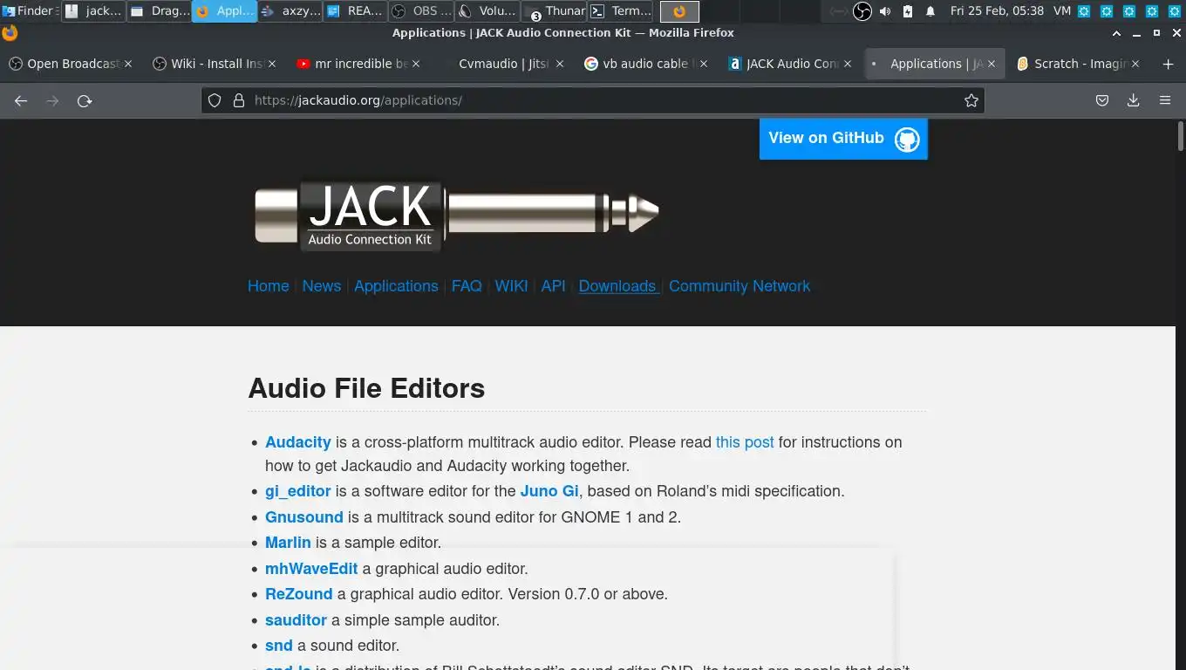The height and width of the screenshot is (670, 1186).
Task: Open the tracking protection shield icon
Action: 215,100
